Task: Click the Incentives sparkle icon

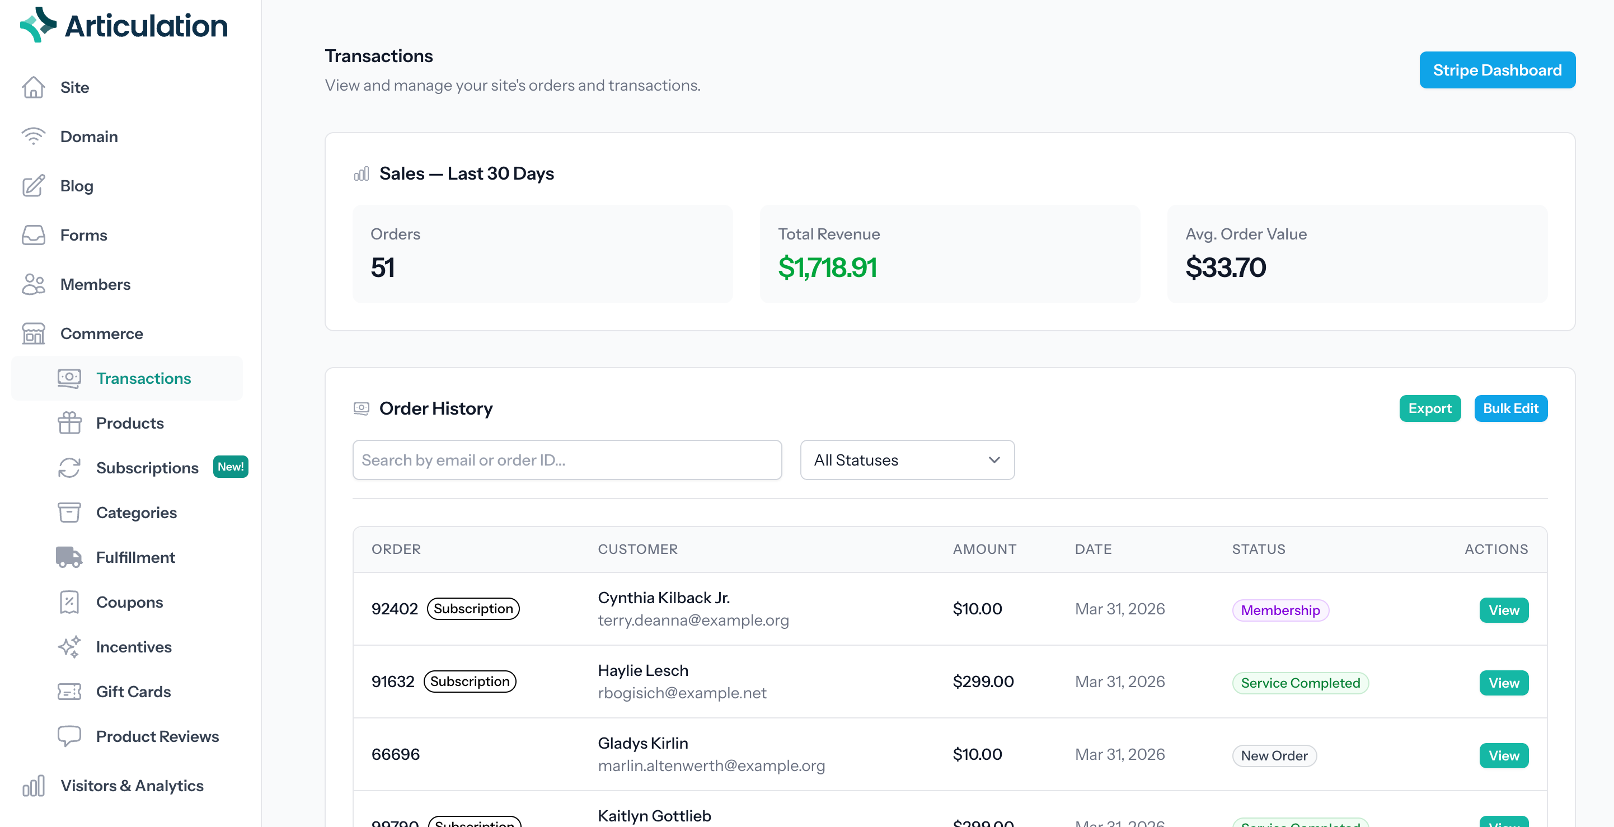Action: pos(69,647)
